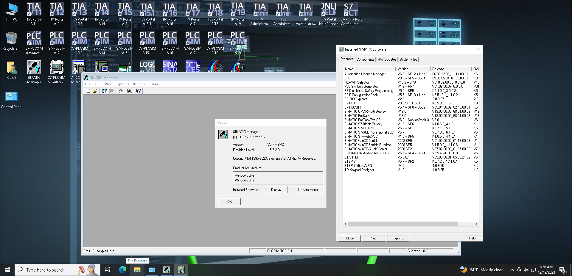The image size is (572, 276).
Task: Expand the system tray hidden icons chevron
Action: (x=512, y=270)
